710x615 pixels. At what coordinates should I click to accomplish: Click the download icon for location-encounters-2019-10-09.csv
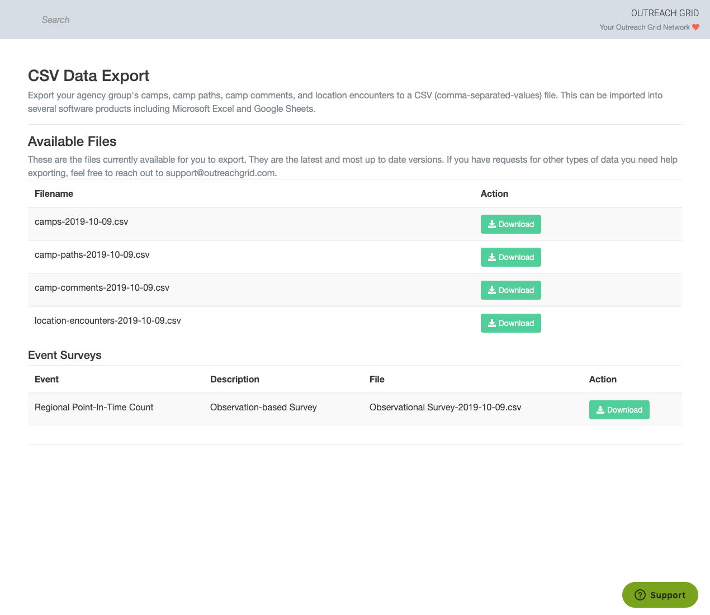click(492, 323)
